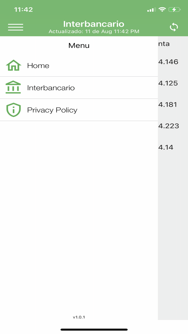Tap the cellular signal bars icon
Image resolution: width=188 pixels, height=334 pixels.
point(151,9)
